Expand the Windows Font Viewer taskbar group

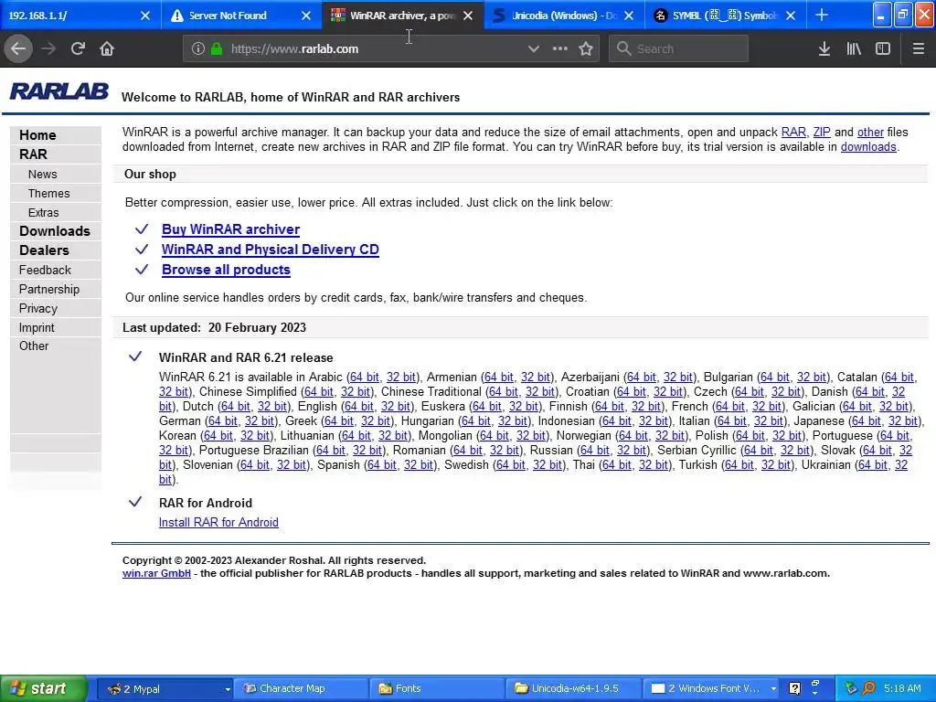coord(773,689)
